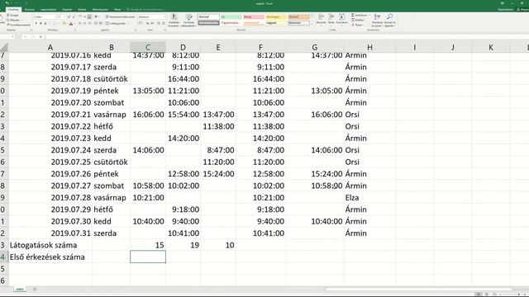Toggle Bold formatting
This screenshot has width=529, height=297.
click(x=36, y=24)
